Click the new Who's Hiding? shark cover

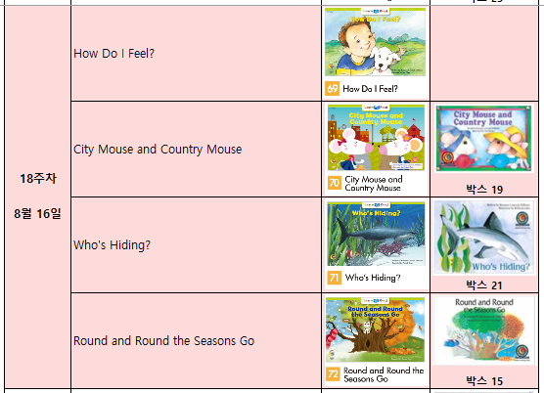[376, 234]
